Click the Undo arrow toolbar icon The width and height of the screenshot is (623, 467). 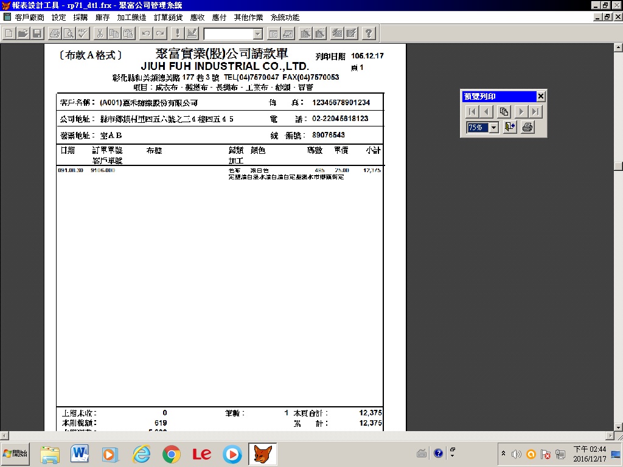click(145, 33)
